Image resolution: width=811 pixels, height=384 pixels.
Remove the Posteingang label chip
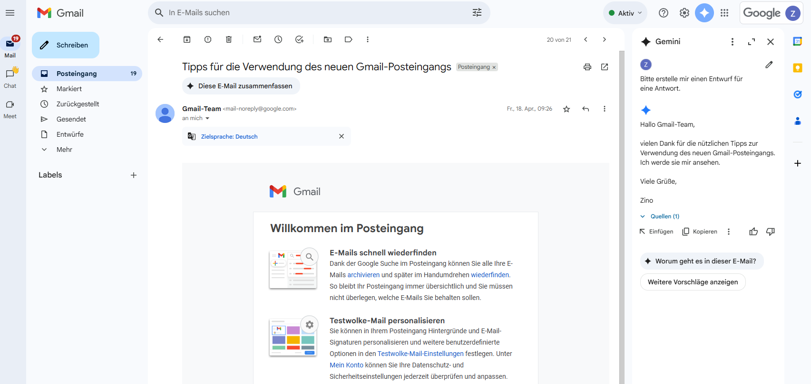(x=494, y=67)
